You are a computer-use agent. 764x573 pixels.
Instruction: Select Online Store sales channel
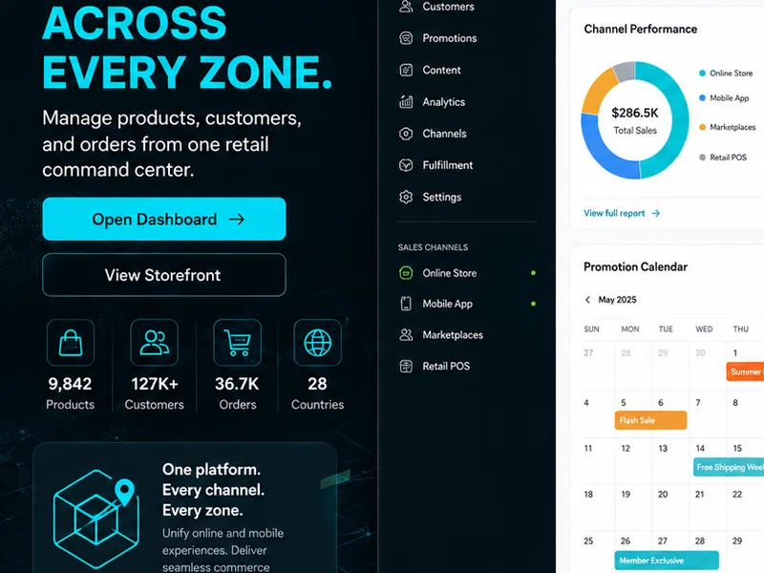[467, 273]
